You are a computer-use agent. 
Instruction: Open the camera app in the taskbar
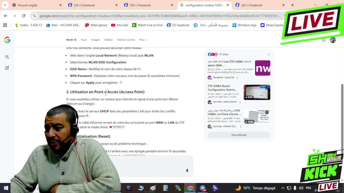[128, 188]
